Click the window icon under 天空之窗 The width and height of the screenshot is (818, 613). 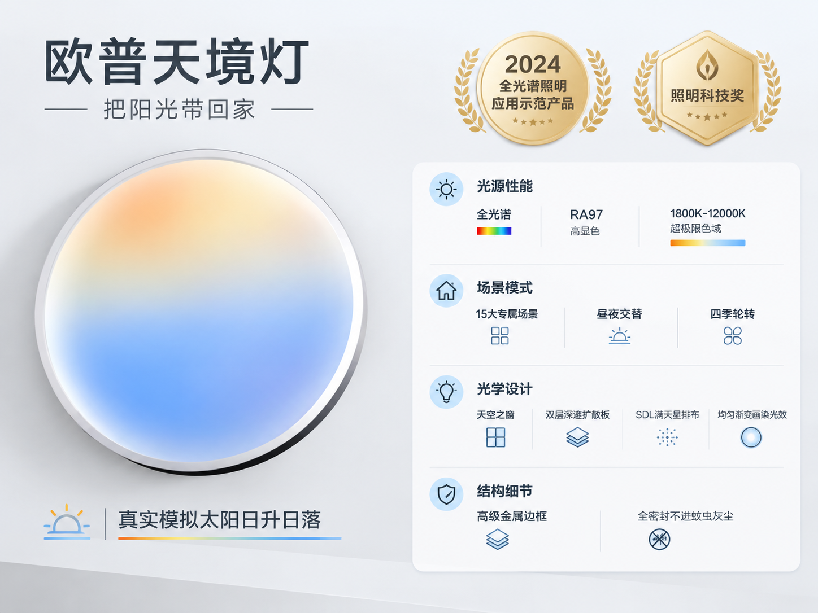tap(495, 437)
